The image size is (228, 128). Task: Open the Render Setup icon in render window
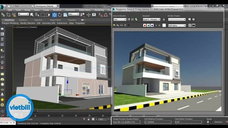point(190,19)
